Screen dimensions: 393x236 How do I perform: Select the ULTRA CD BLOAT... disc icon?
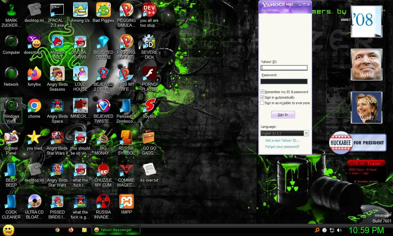[34, 207]
